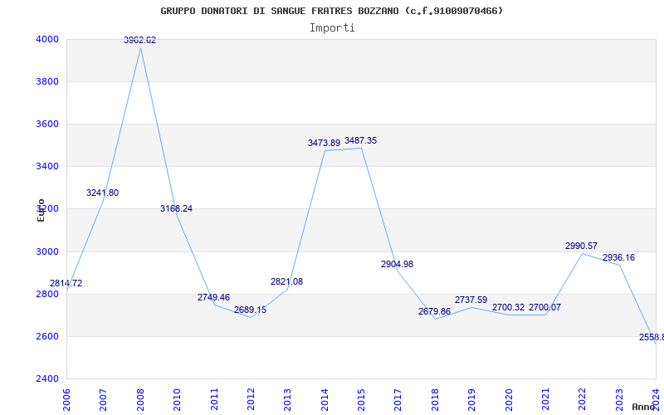Click the 2006 x-axis year label
Image resolution: width=664 pixels, height=415 pixels.
coord(66,399)
